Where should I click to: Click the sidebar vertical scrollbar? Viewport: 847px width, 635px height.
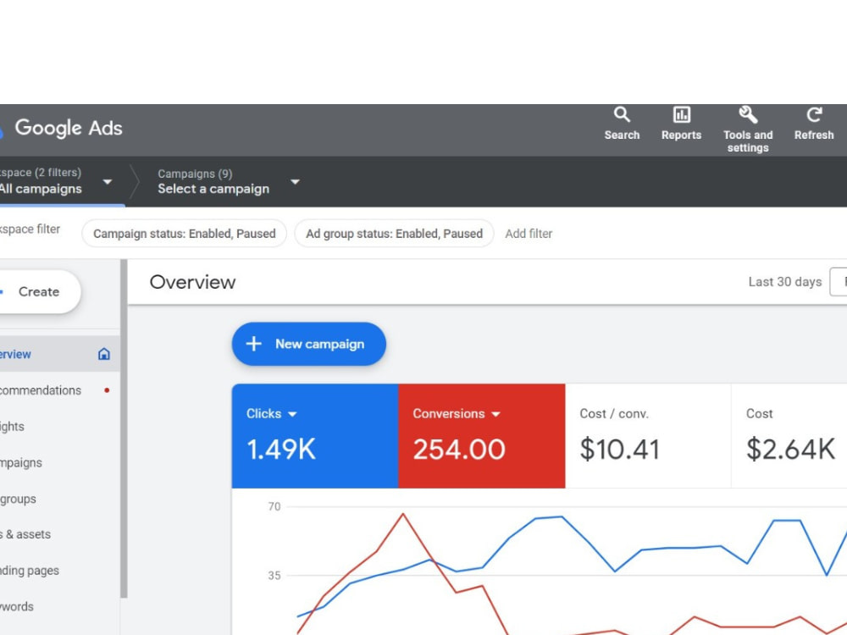(x=124, y=428)
